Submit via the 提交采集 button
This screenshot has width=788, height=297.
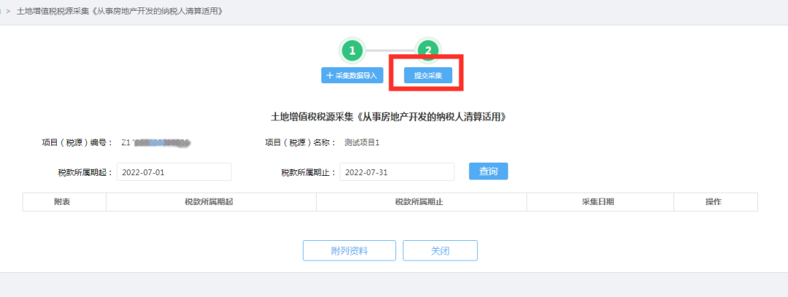428,75
